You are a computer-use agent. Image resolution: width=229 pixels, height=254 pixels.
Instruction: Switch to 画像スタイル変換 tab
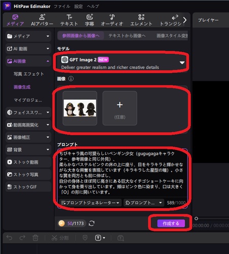pyautogui.click(x=172, y=36)
